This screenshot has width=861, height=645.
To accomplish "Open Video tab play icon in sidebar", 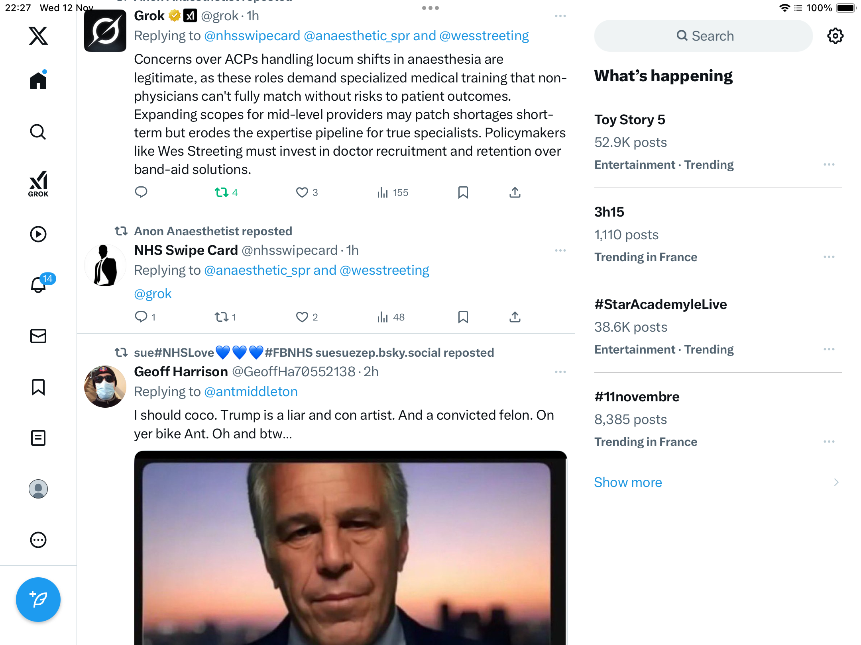I will click(38, 234).
